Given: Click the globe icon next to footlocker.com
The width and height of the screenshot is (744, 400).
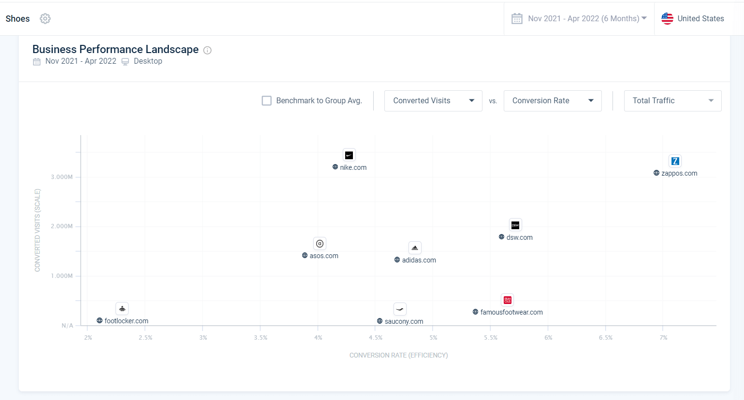Looking at the screenshot, I should click(100, 320).
